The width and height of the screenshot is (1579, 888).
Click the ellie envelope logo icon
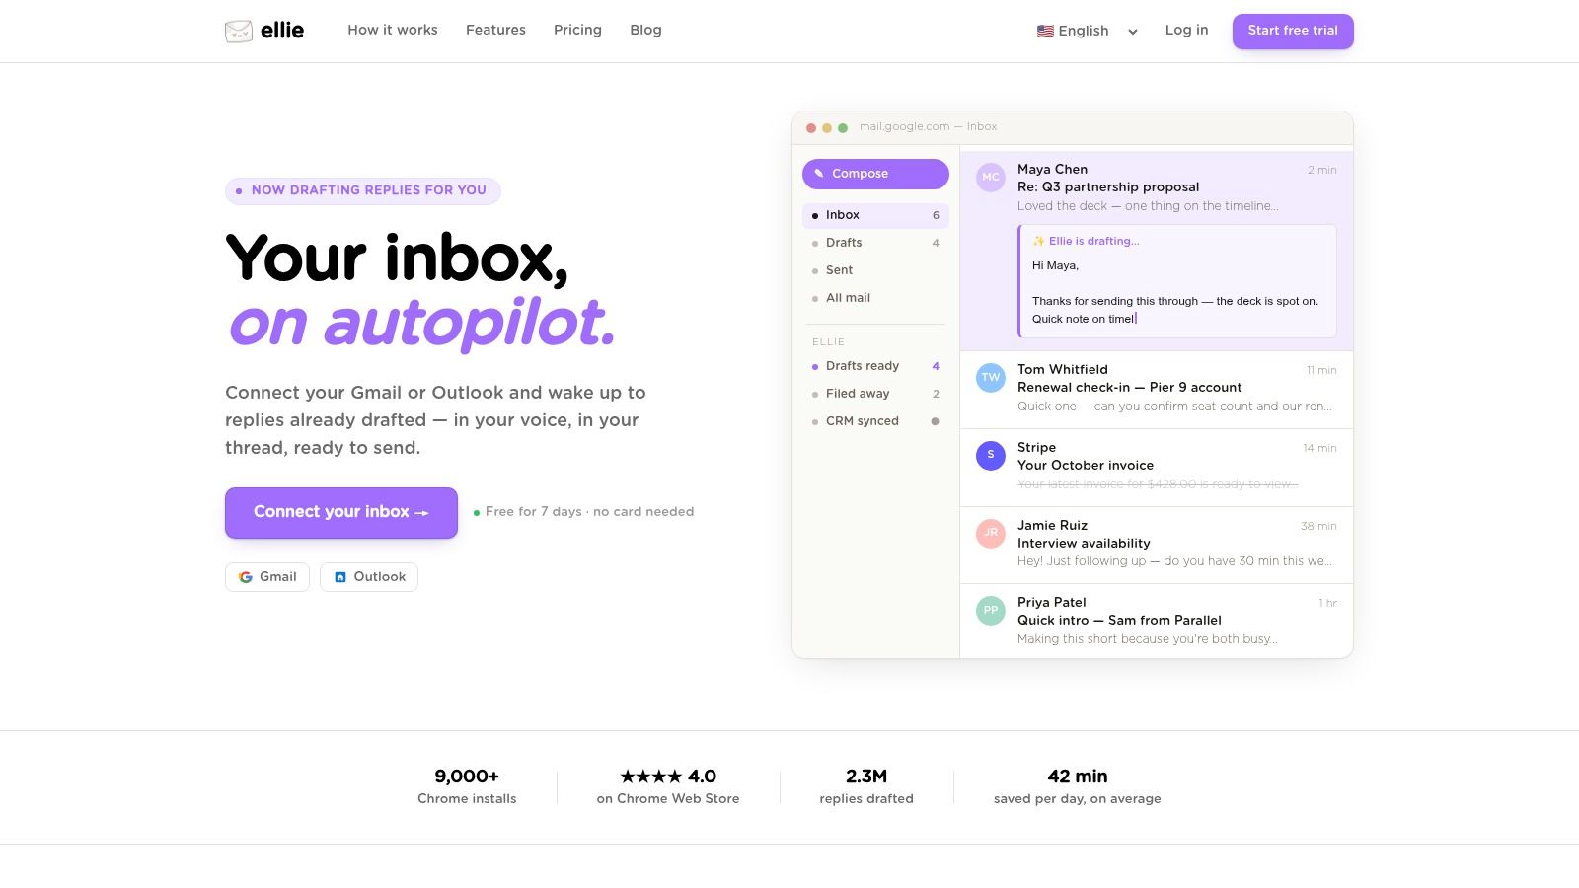click(x=239, y=31)
